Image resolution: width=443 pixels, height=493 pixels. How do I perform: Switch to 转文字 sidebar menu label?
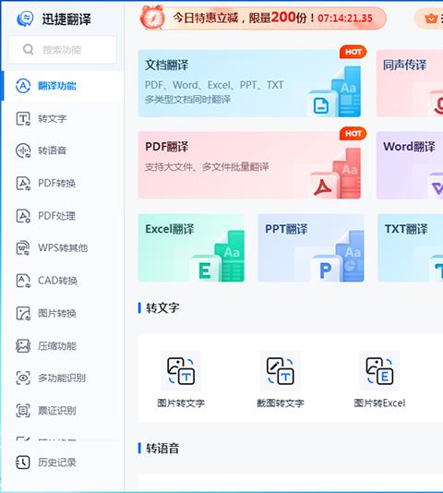pos(53,118)
